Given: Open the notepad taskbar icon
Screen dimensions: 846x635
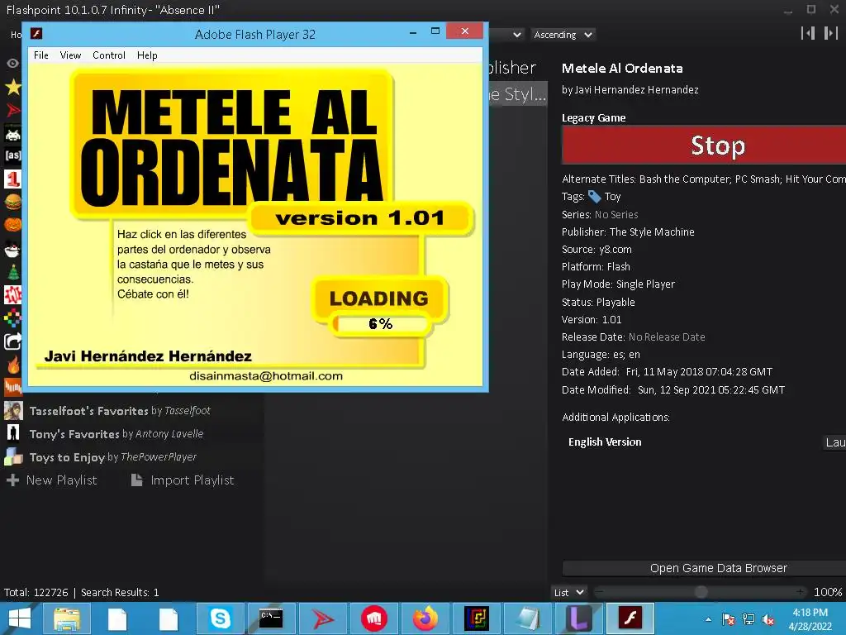Looking at the screenshot, I should point(528,618).
